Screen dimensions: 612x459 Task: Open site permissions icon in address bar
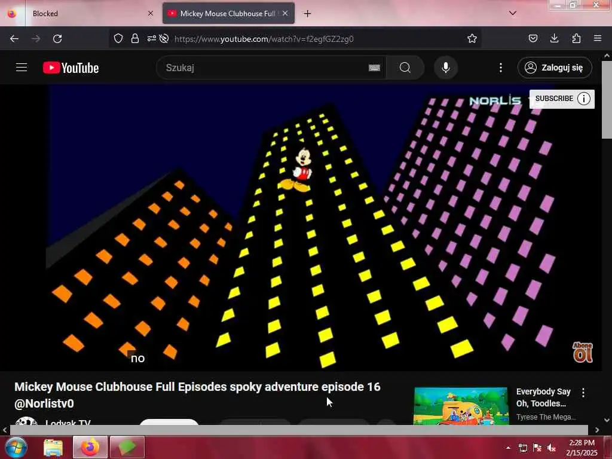[151, 38]
